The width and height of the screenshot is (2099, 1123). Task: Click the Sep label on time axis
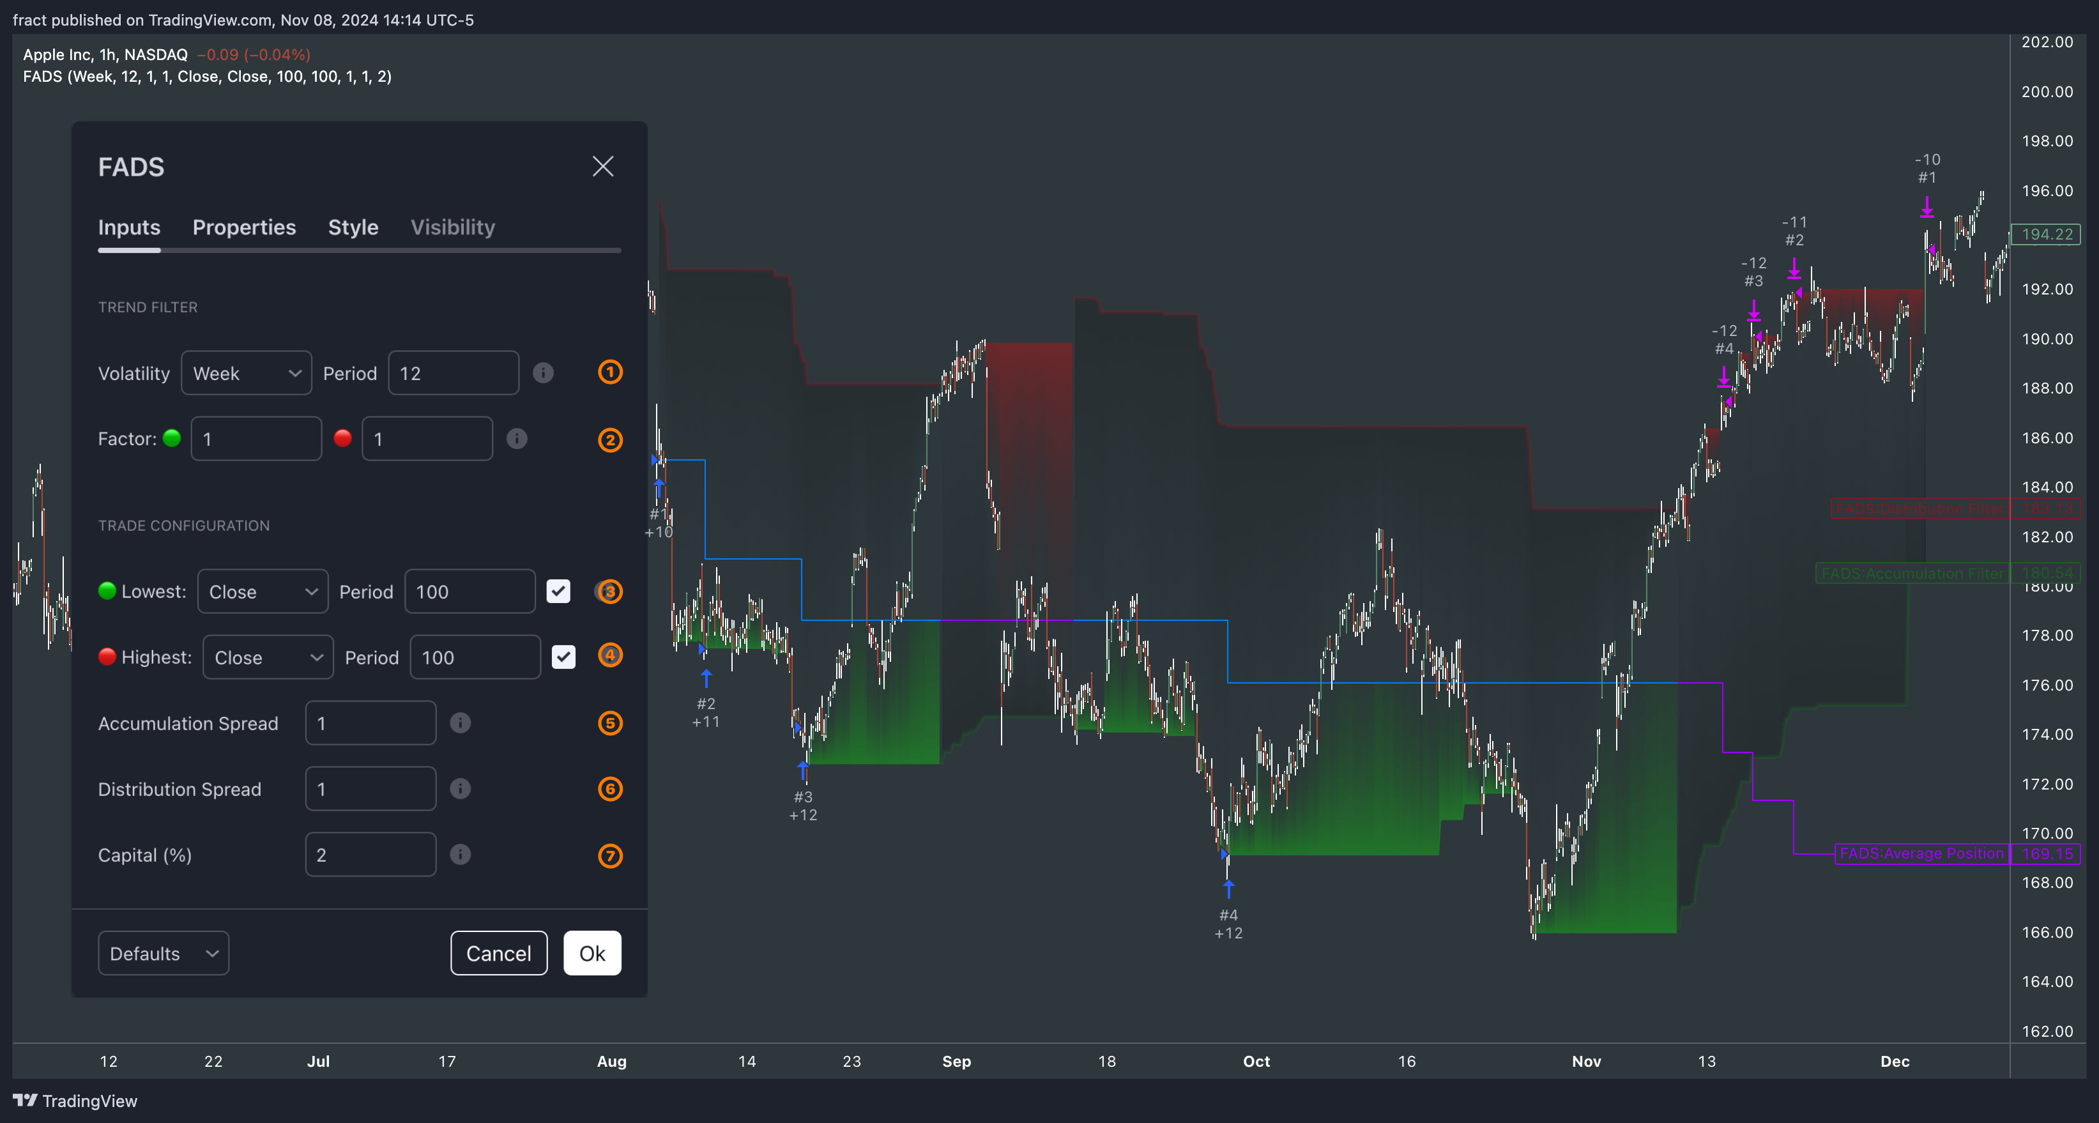tap(956, 1061)
